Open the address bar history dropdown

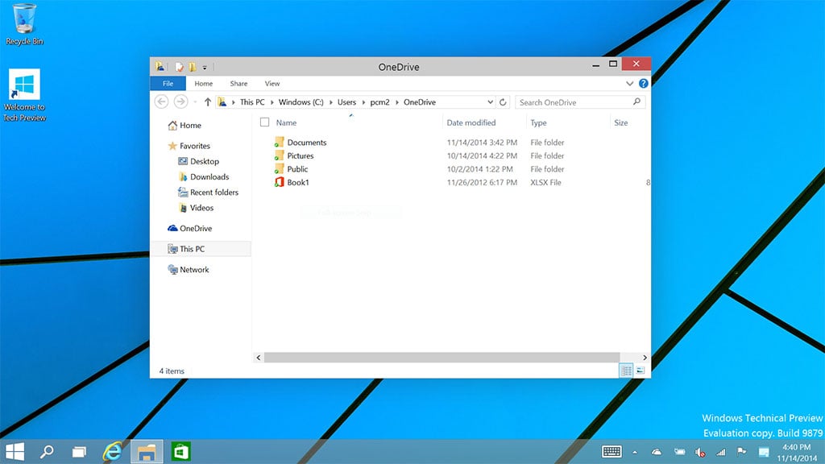[491, 102]
